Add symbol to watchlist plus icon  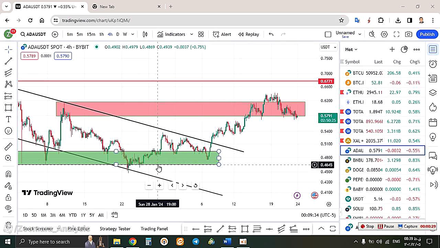pos(392,49)
